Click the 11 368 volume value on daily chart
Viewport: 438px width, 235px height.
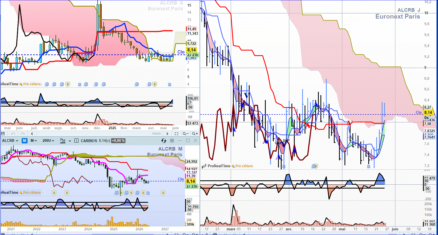point(430,224)
